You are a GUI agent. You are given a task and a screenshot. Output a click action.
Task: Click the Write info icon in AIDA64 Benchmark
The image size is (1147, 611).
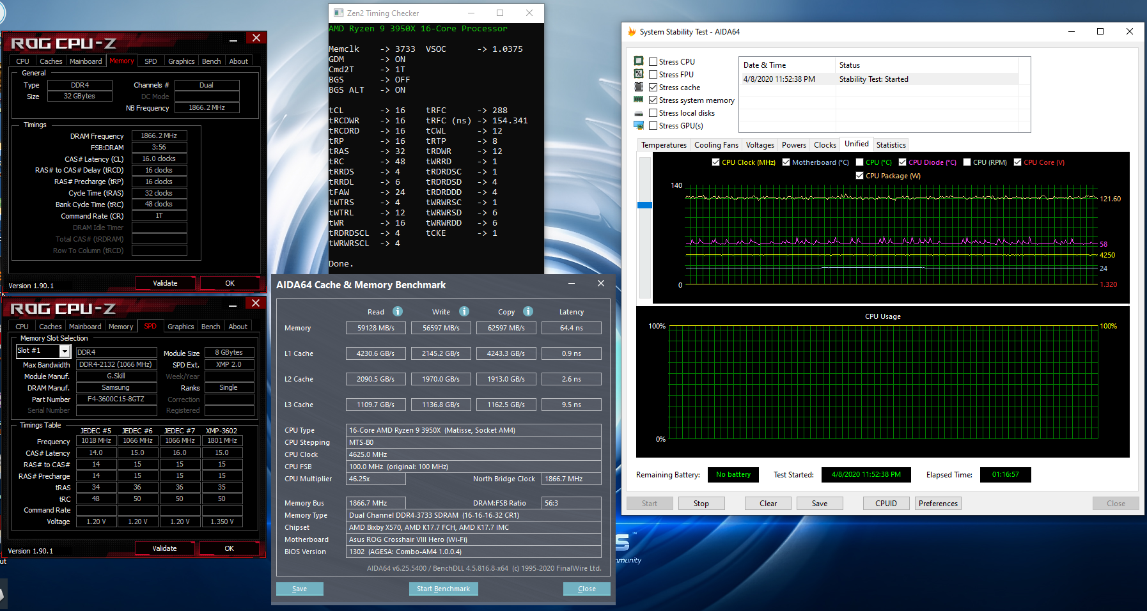[x=464, y=311]
